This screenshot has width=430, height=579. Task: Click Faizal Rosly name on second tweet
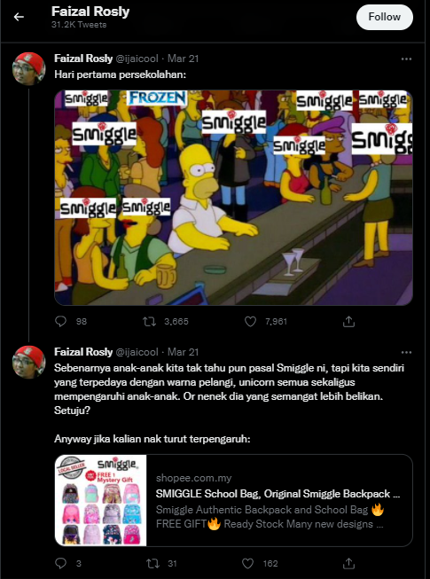click(x=83, y=352)
